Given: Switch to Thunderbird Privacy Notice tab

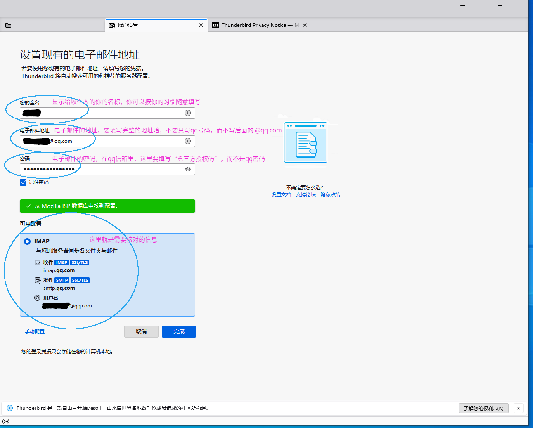Looking at the screenshot, I should click(256, 25).
